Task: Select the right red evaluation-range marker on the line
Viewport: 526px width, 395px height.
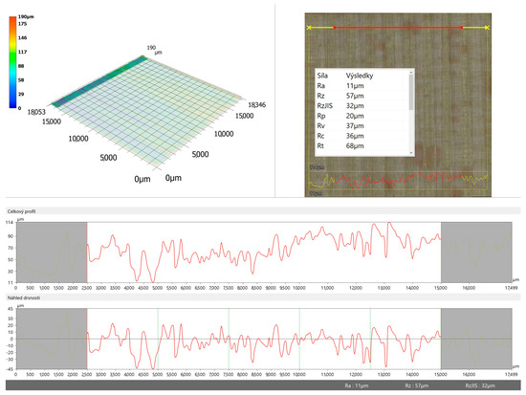Action: click(x=462, y=28)
